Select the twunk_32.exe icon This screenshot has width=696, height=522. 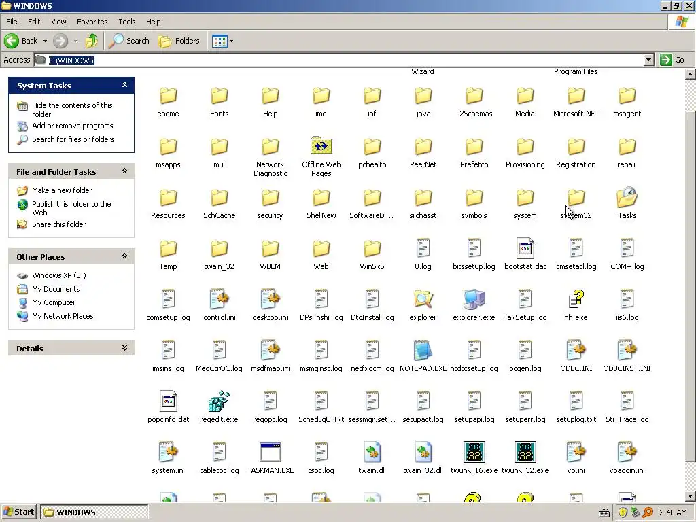coord(525,452)
